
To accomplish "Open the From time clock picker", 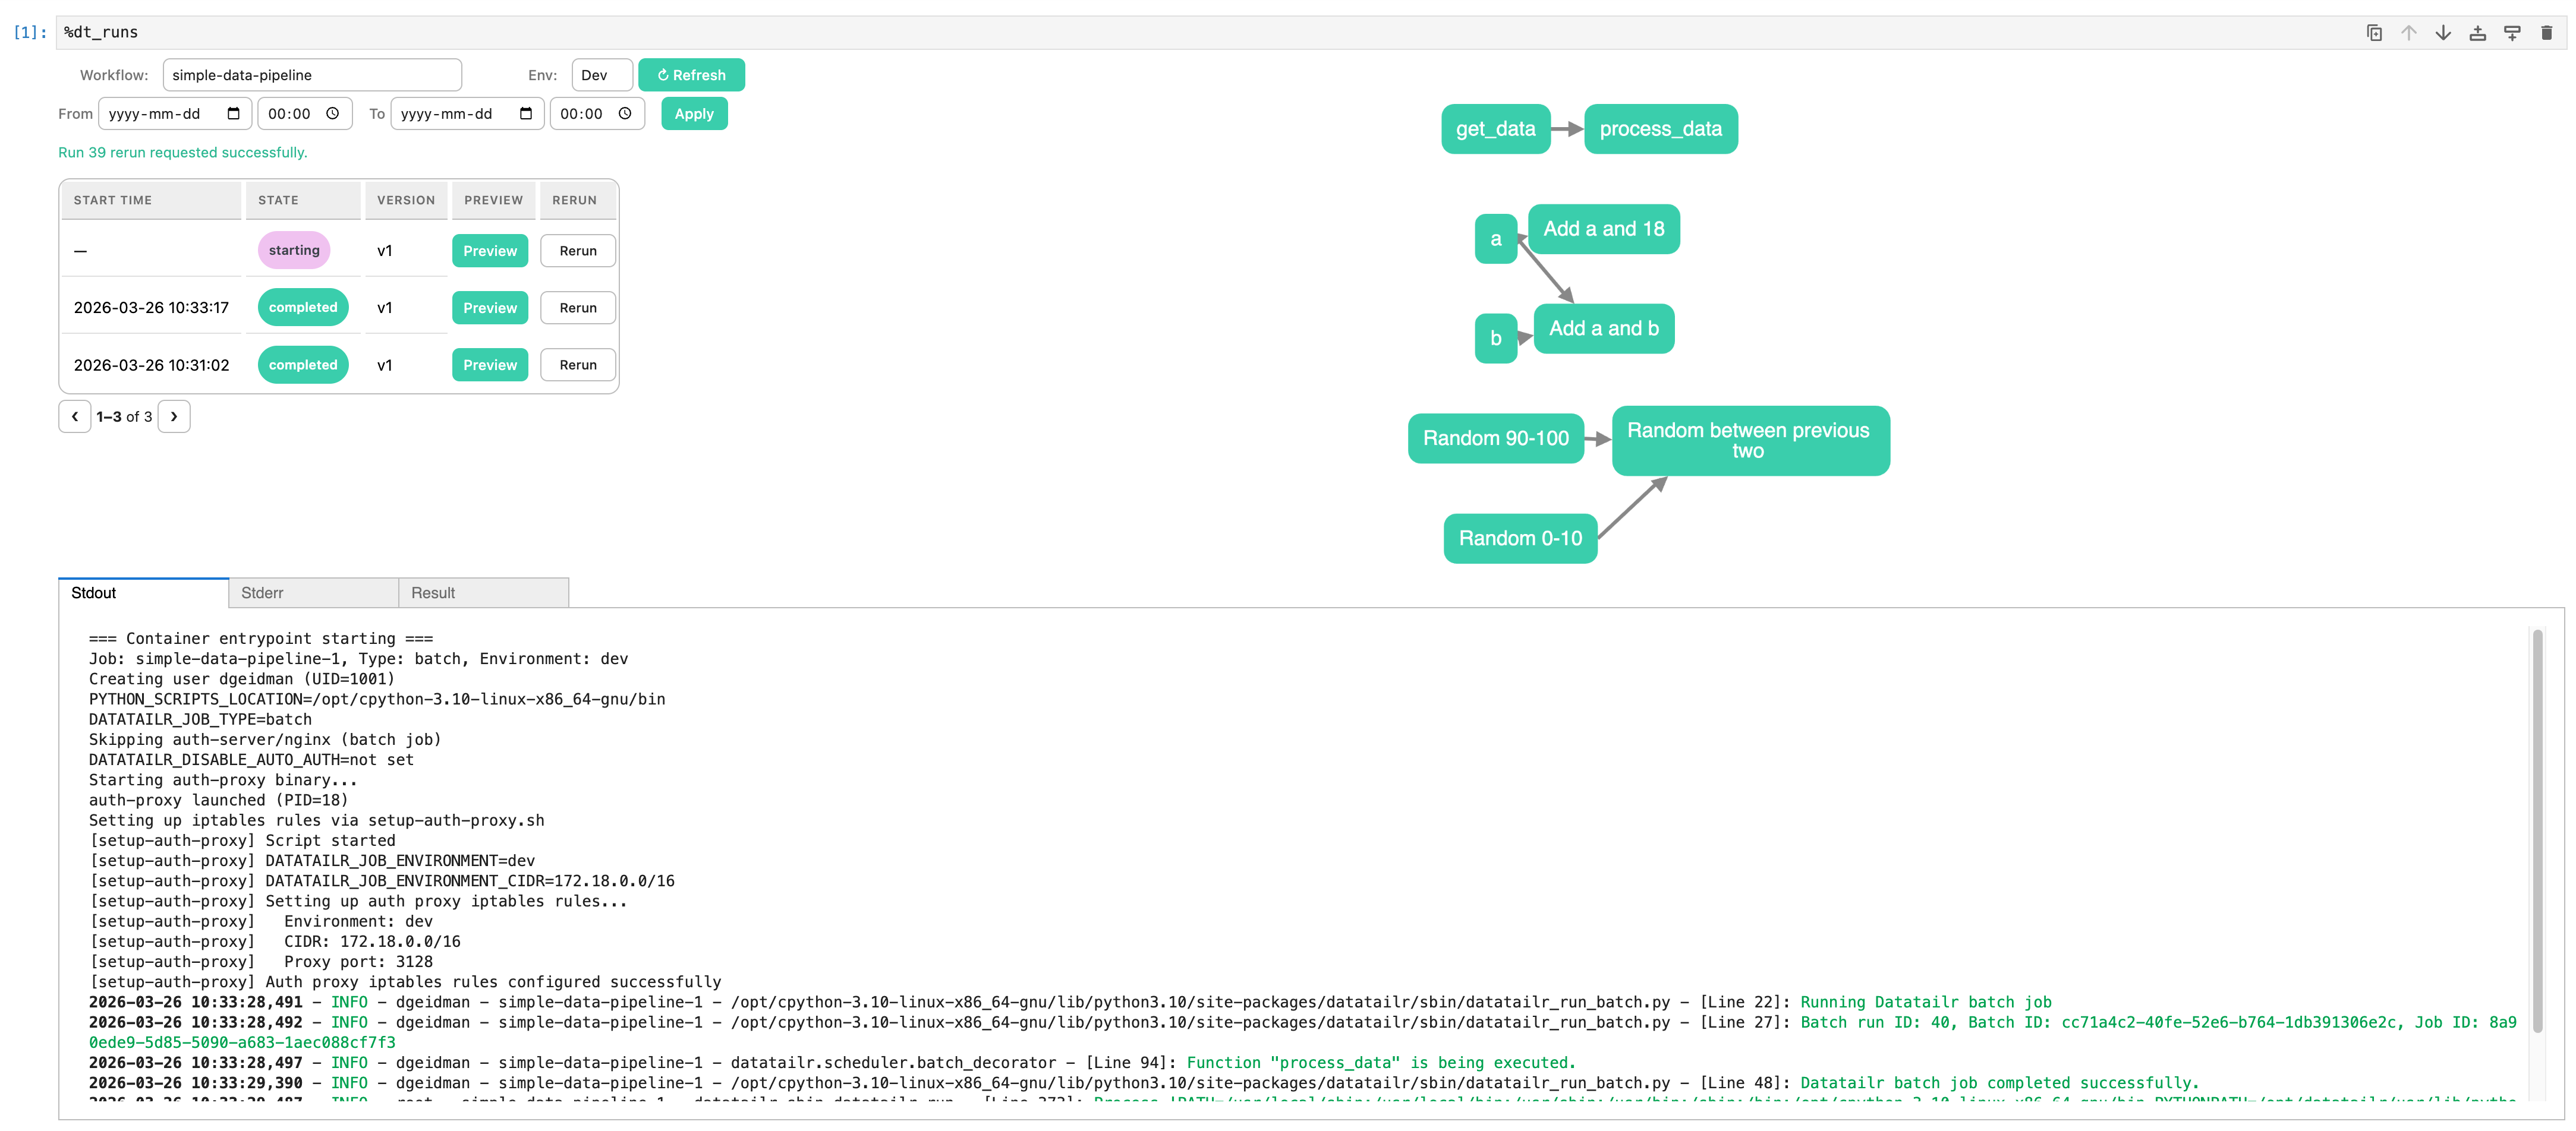I will click(334, 113).
